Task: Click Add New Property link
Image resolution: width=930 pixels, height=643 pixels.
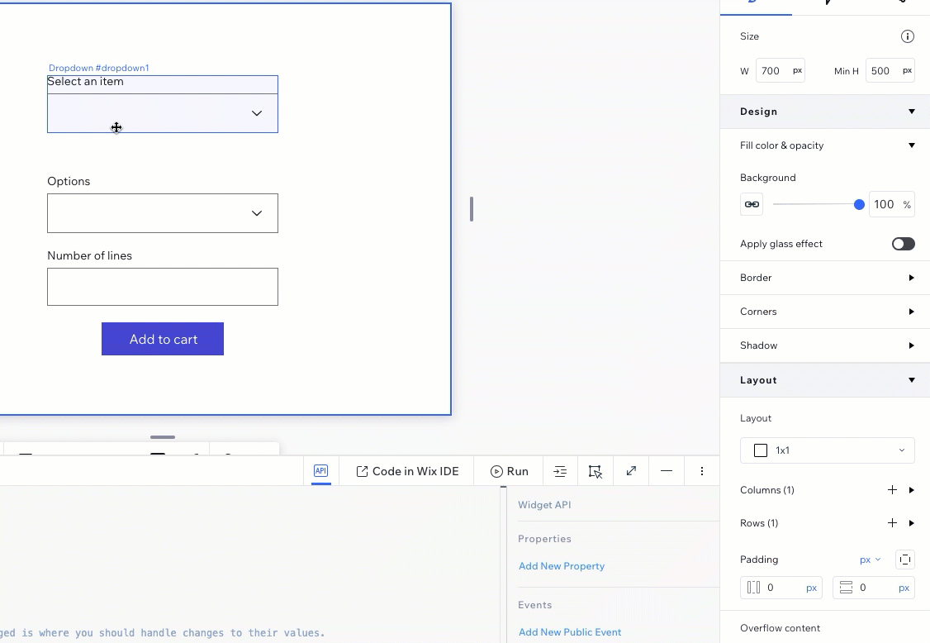Action: (561, 566)
